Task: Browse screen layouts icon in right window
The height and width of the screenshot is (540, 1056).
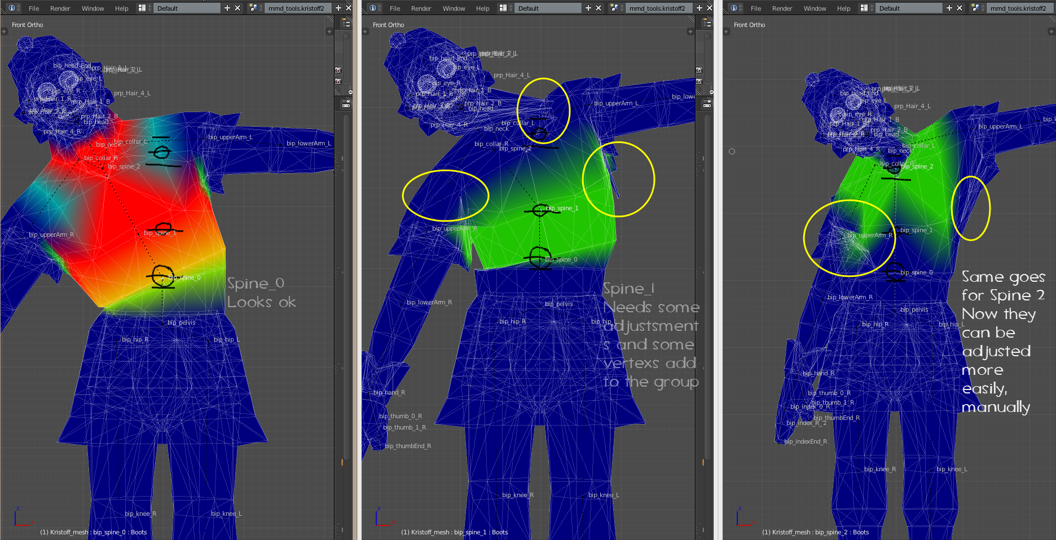Action: 865,8
